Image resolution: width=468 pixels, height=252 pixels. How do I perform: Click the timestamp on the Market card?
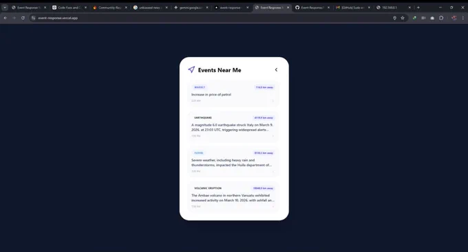click(195, 101)
